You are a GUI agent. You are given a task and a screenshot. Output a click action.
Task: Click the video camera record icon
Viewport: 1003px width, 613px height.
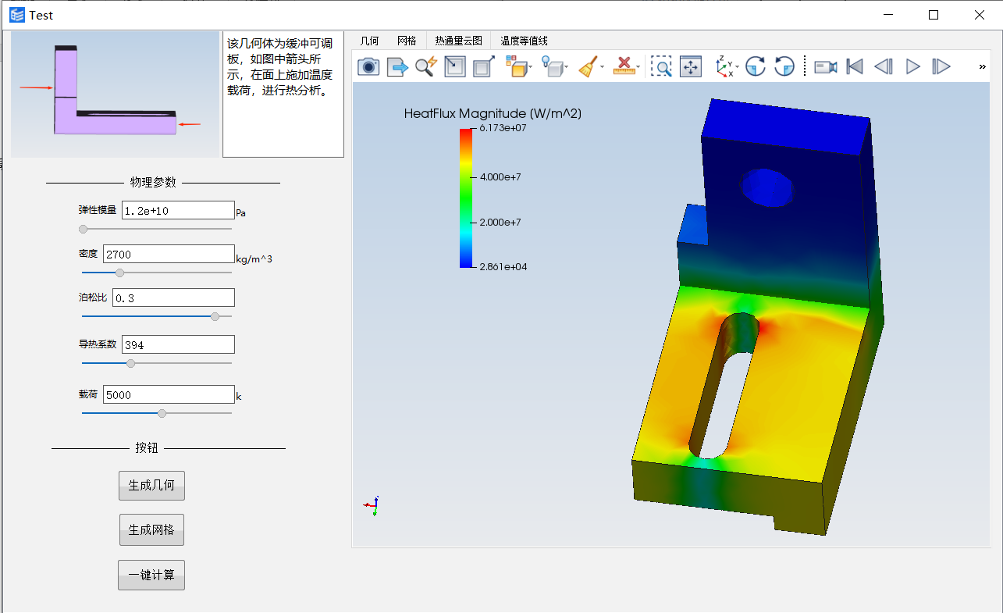point(825,66)
